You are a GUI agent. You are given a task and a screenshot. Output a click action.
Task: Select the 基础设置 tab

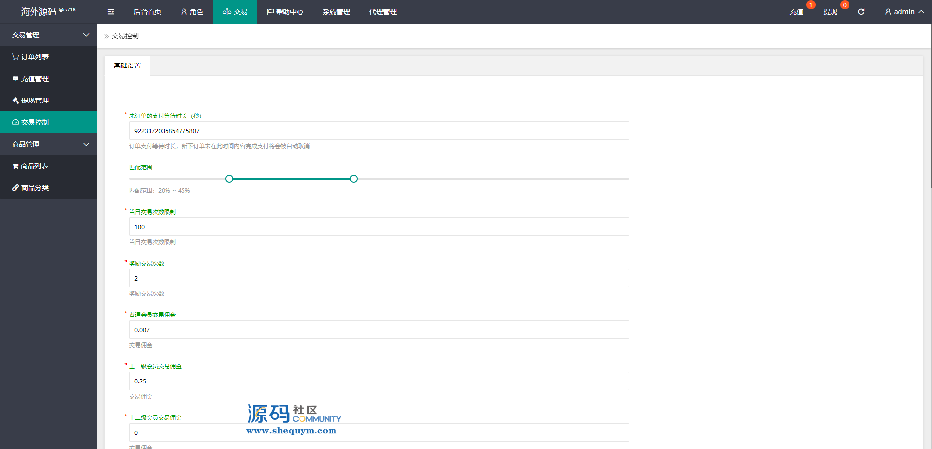tap(128, 66)
